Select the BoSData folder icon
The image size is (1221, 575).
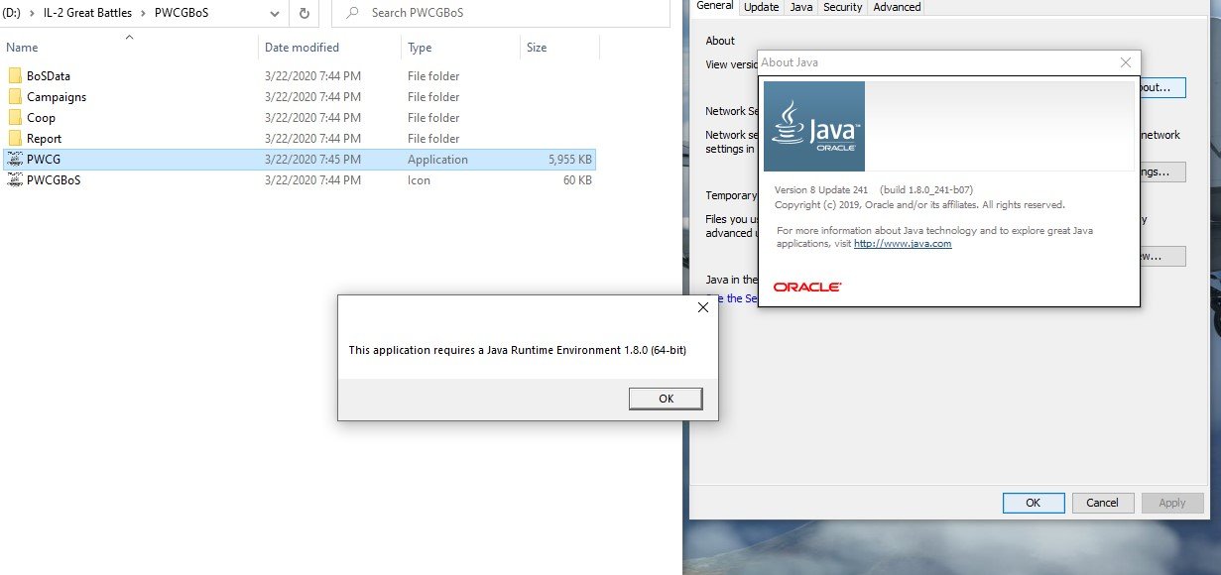[15, 76]
